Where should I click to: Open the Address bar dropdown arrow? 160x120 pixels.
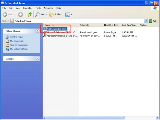(146, 21)
